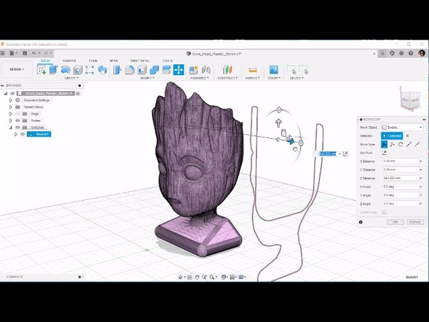429x322 pixels.
Task: Toggle visibility of Groot_head_Planter root component
Action: pos(13,93)
